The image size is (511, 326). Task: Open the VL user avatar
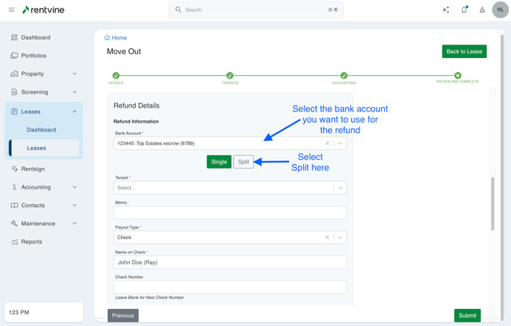click(500, 10)
